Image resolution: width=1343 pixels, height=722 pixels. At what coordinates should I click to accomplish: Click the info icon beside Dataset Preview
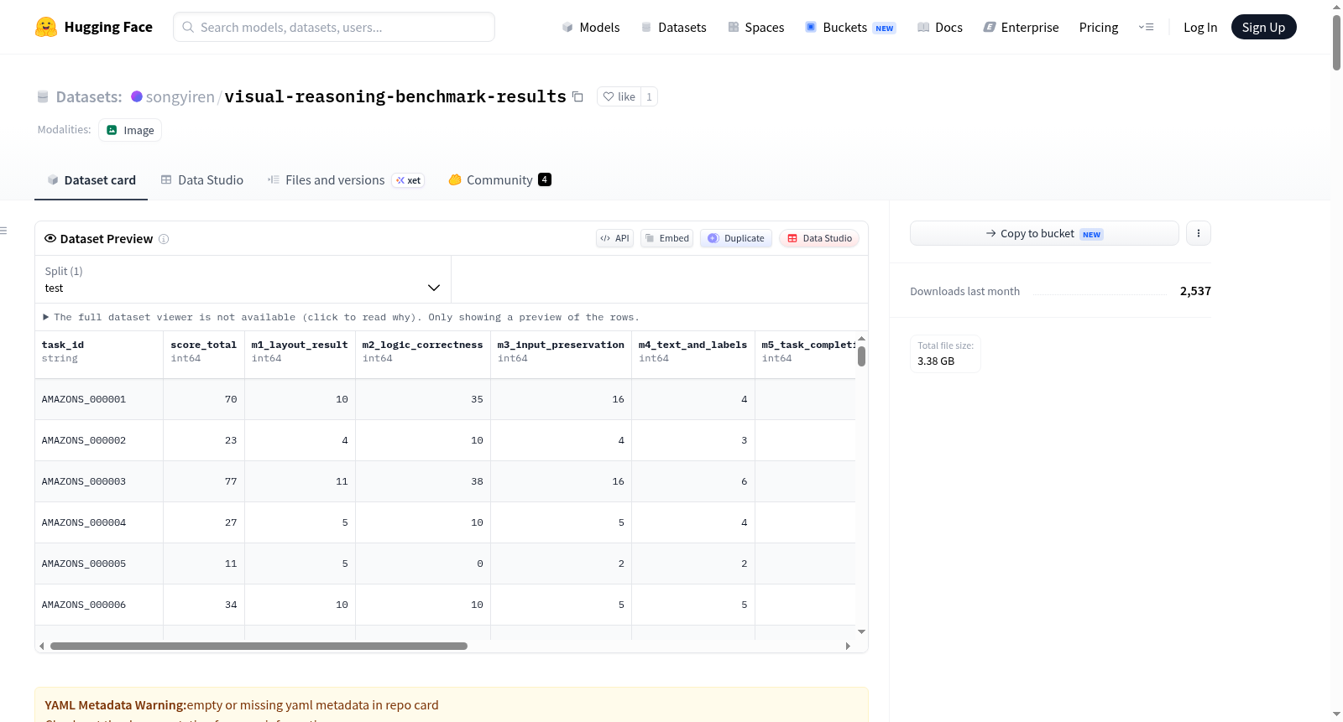pyautogui.click(x=164, y=239)
